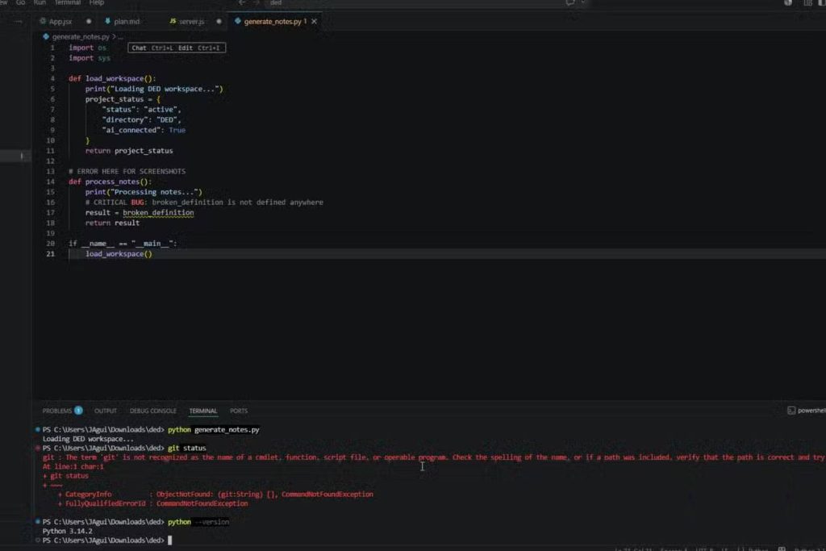
Task: Click unsaved dot on server.js tab
Action: [219, 22]
